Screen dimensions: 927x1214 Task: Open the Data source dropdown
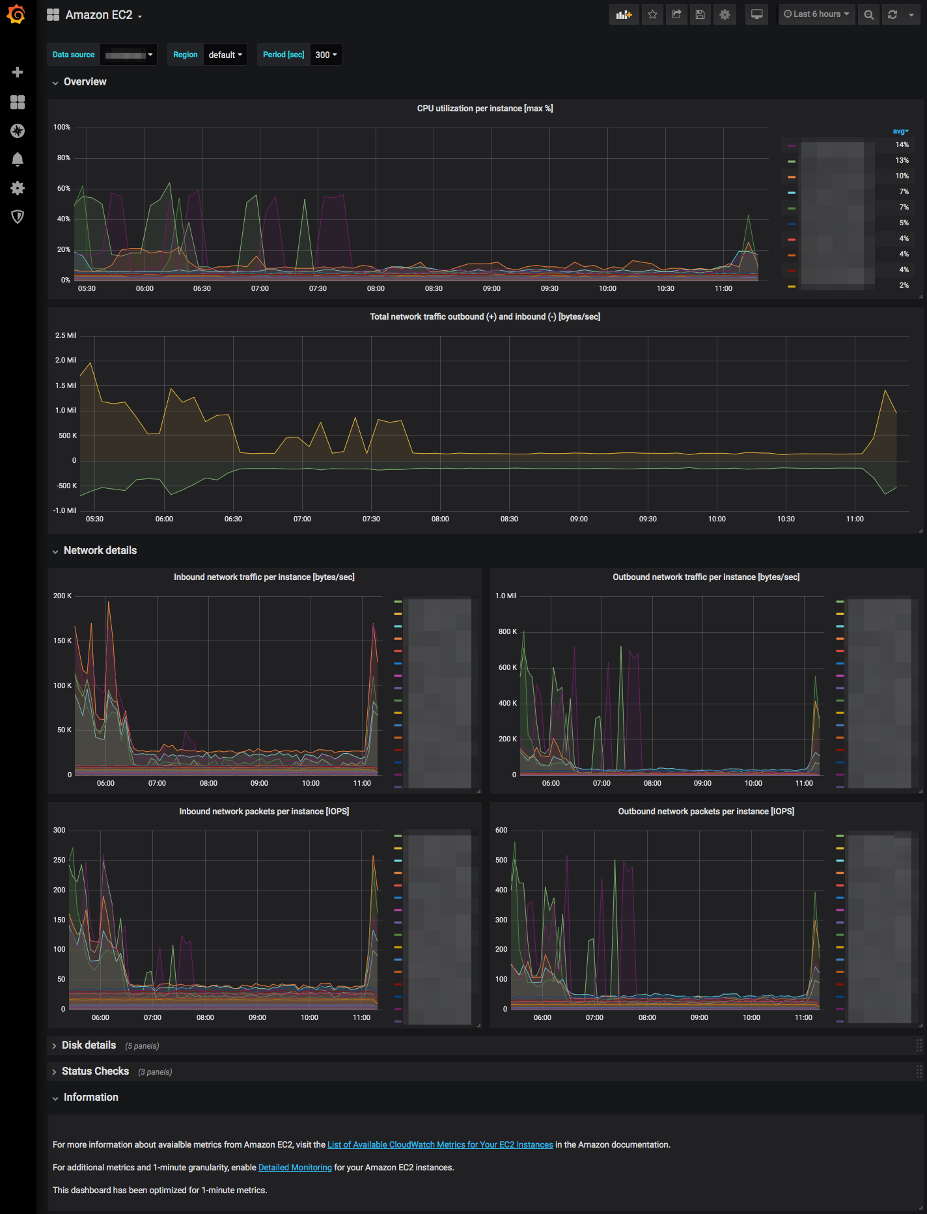pyautogui.click(x=129, y=55)
